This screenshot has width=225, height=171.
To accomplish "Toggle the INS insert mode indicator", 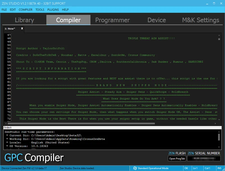I will (219, 168).
